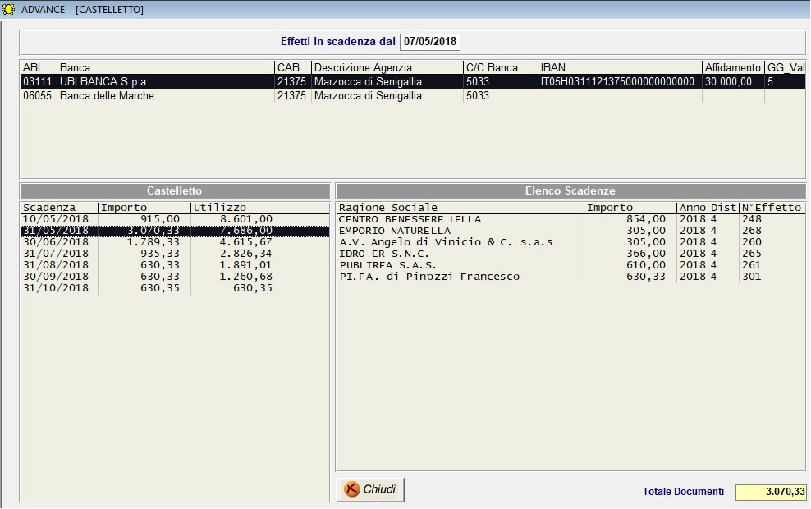Click the IBAN value IT05H0311121375000000000000
This screenshot has height=509, width=811.
tap(617, 82)
